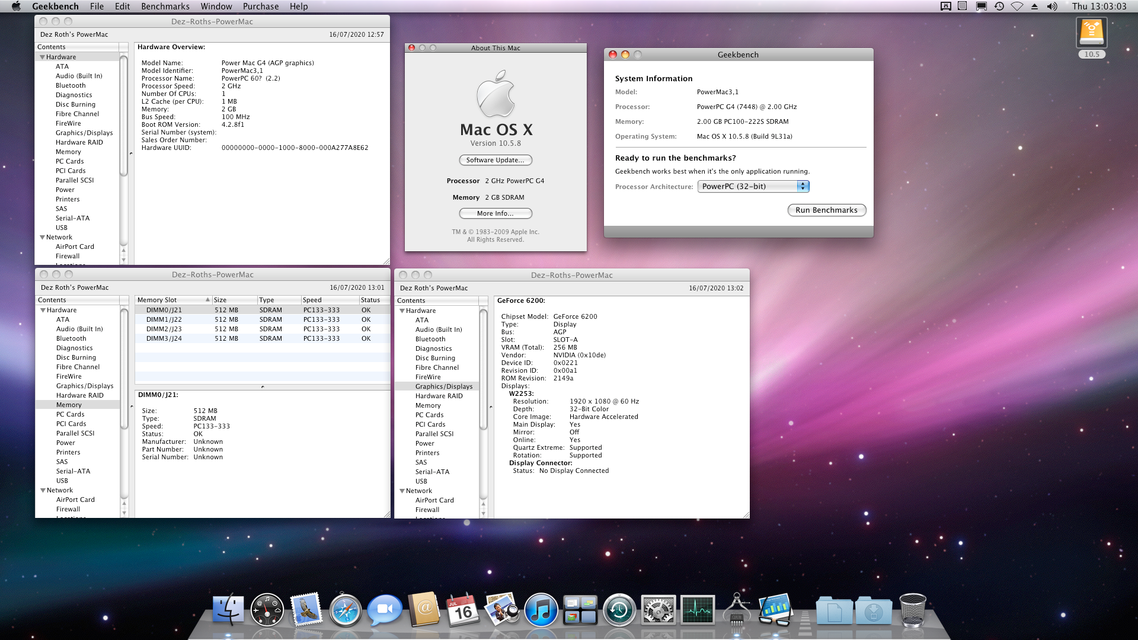Select the DIMM2/J23 memory row

point(262,329)
